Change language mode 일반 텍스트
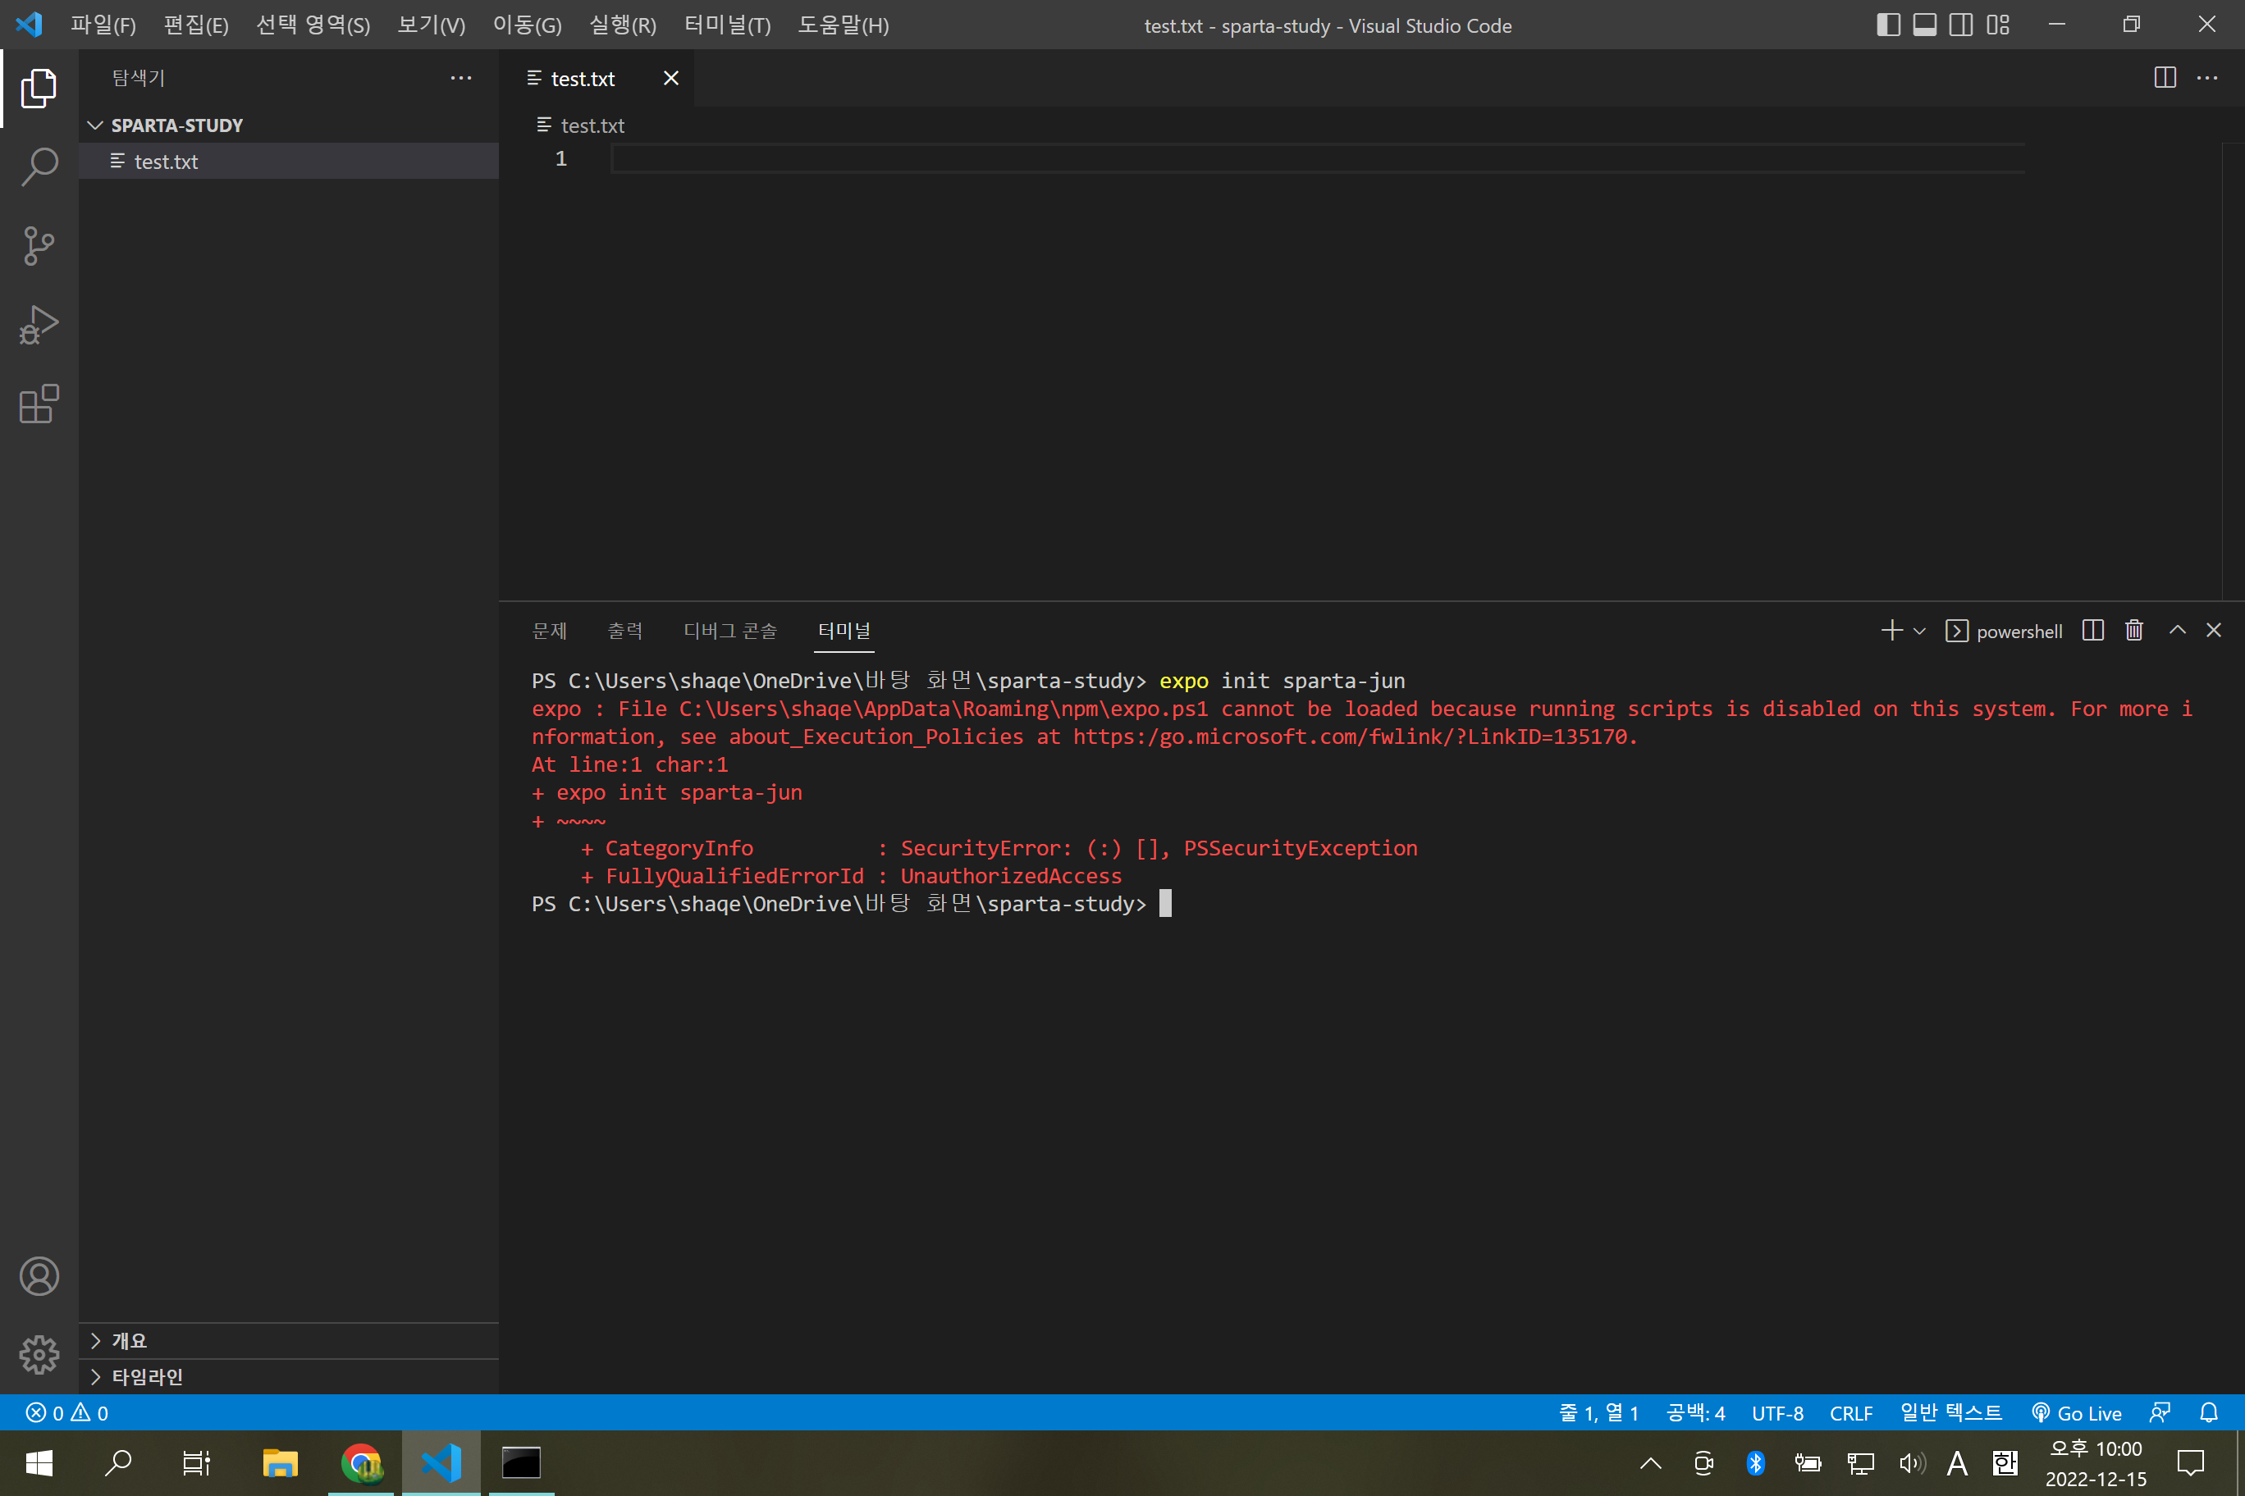Image resolution: width=2245 pixels, height=1496 pixels. click(1951, 1413)
